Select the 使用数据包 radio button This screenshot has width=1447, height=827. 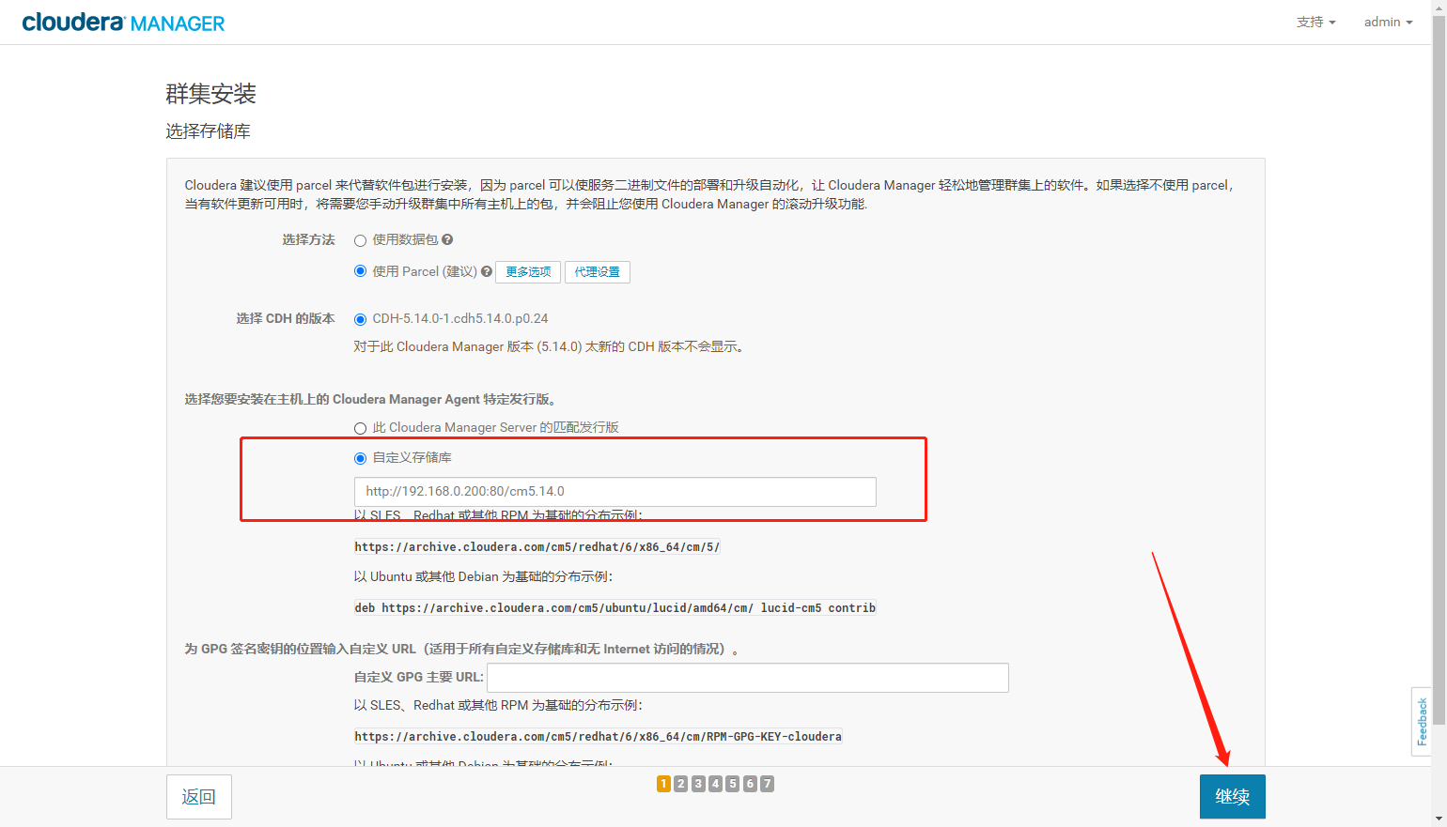click(360, 240)
